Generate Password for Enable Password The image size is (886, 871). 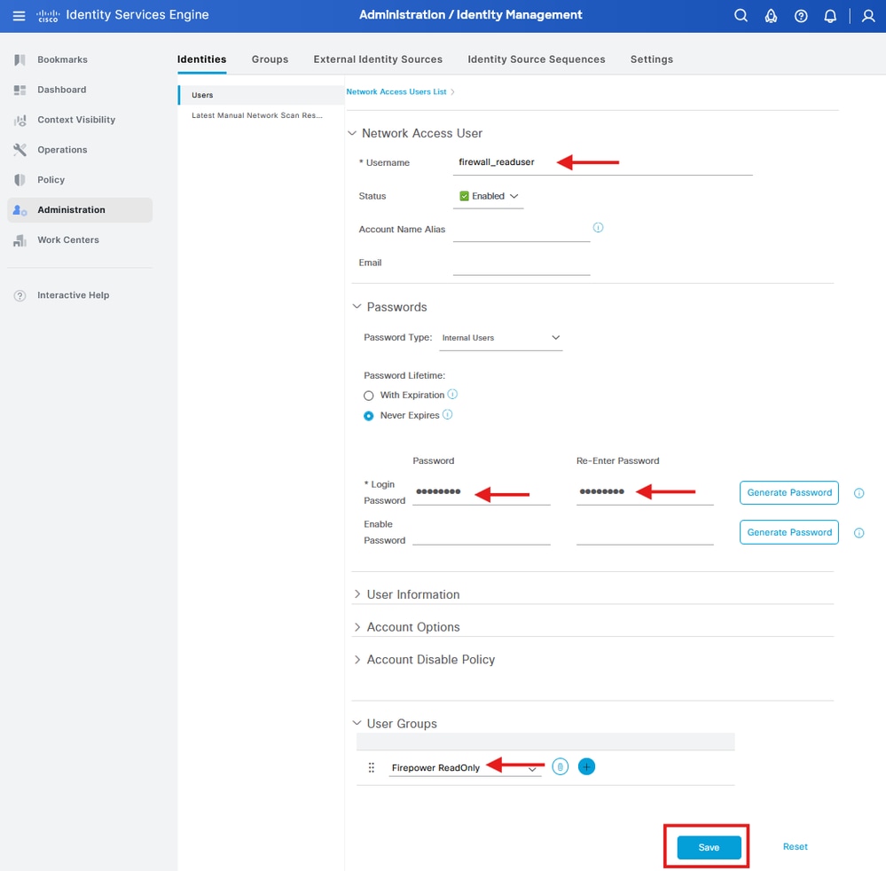(x=788, y=532)
